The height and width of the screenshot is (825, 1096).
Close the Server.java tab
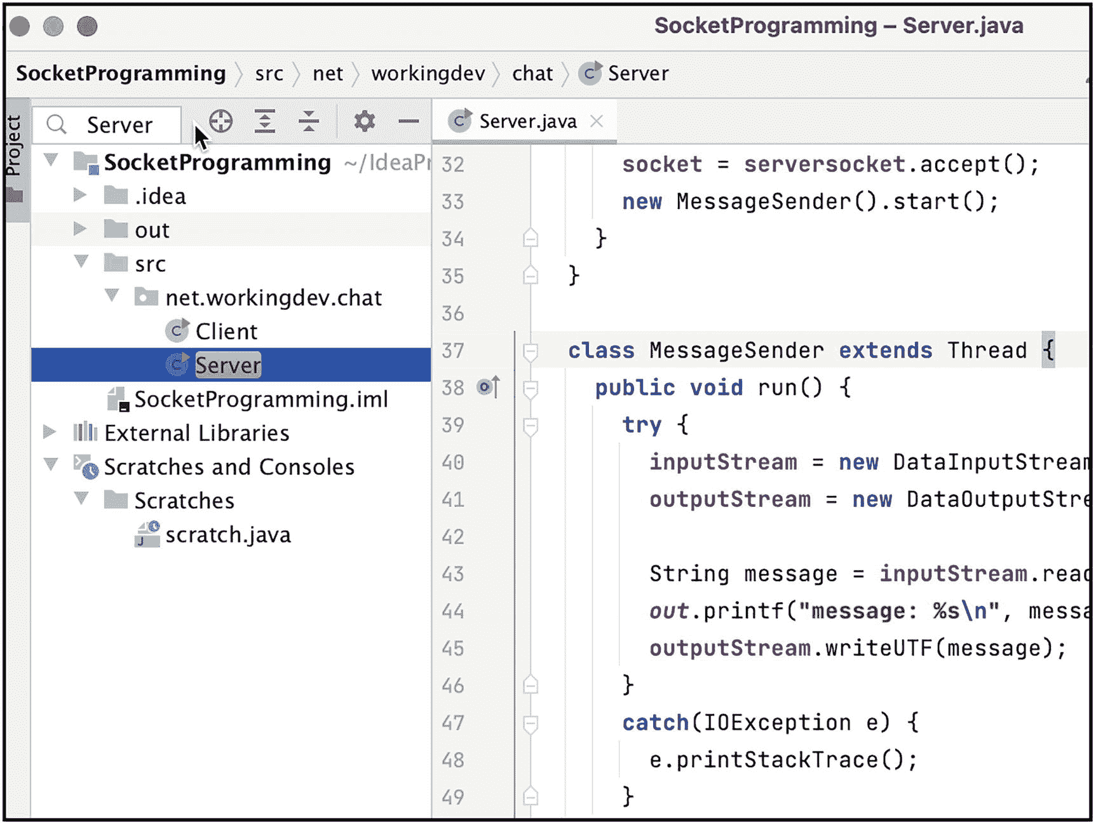(x=596, y=121)
